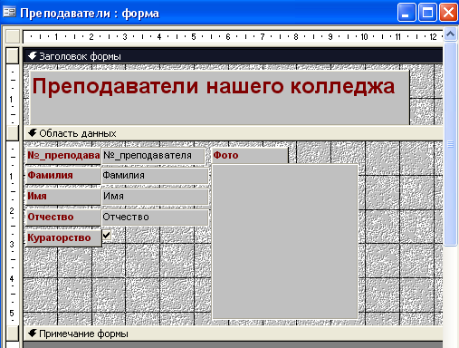
Task: Select the Область данных section bar
Action: coord(233,133)
